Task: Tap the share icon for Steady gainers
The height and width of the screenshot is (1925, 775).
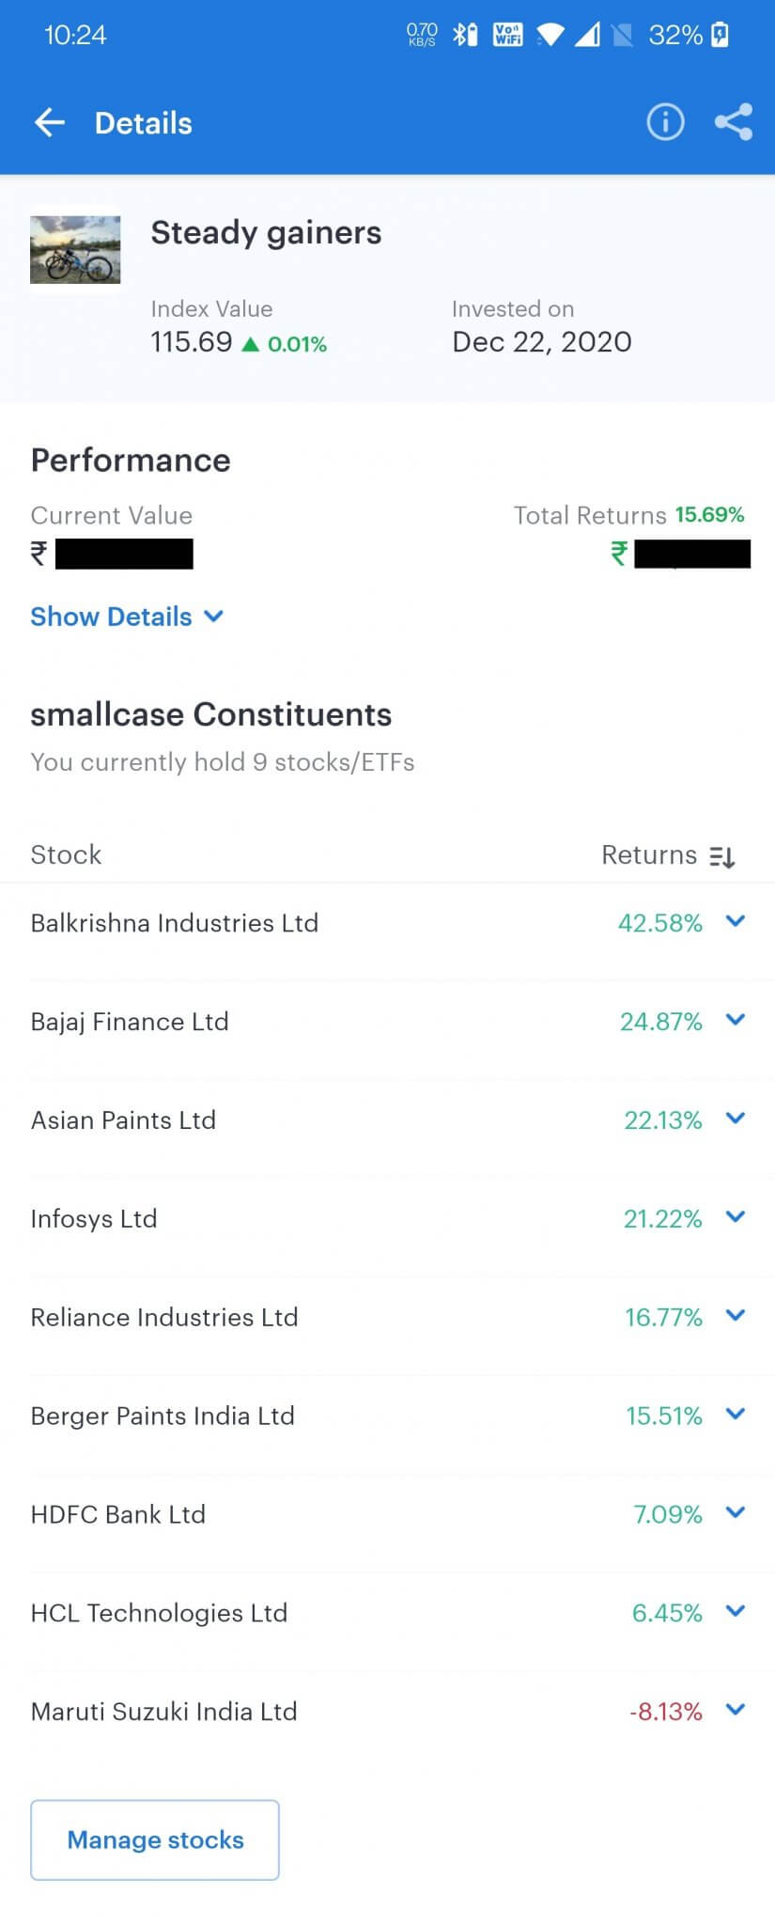Action: point(733,122)
